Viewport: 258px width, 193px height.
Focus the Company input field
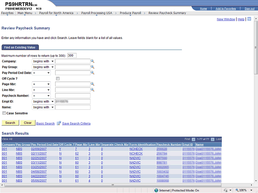coord(73,61)
